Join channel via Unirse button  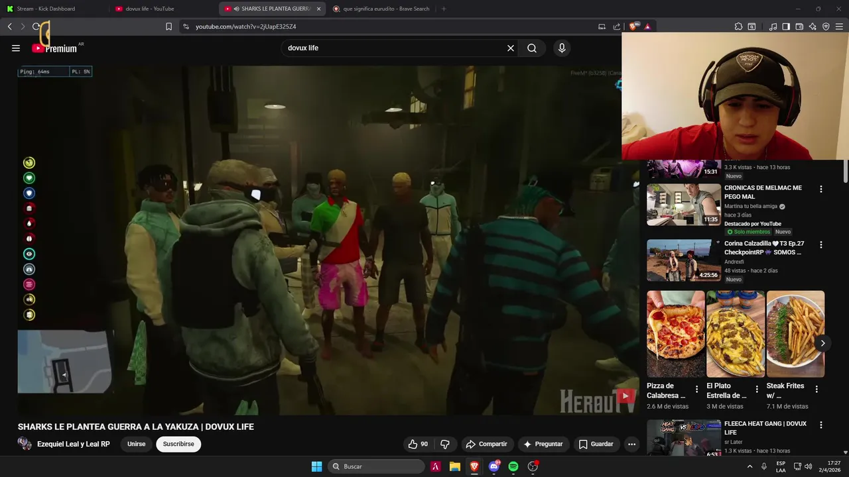[x=136, y=444]
